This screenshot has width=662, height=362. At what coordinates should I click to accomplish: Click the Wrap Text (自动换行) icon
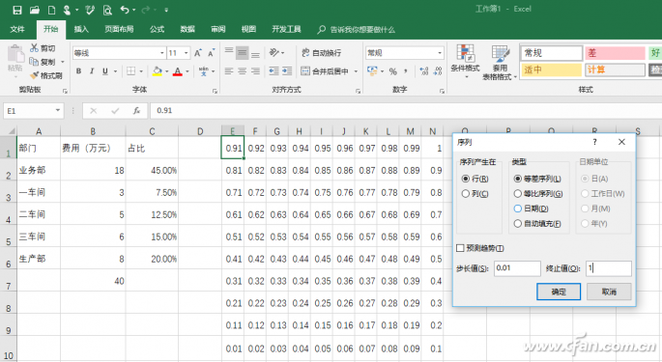(x=305, y=53)
